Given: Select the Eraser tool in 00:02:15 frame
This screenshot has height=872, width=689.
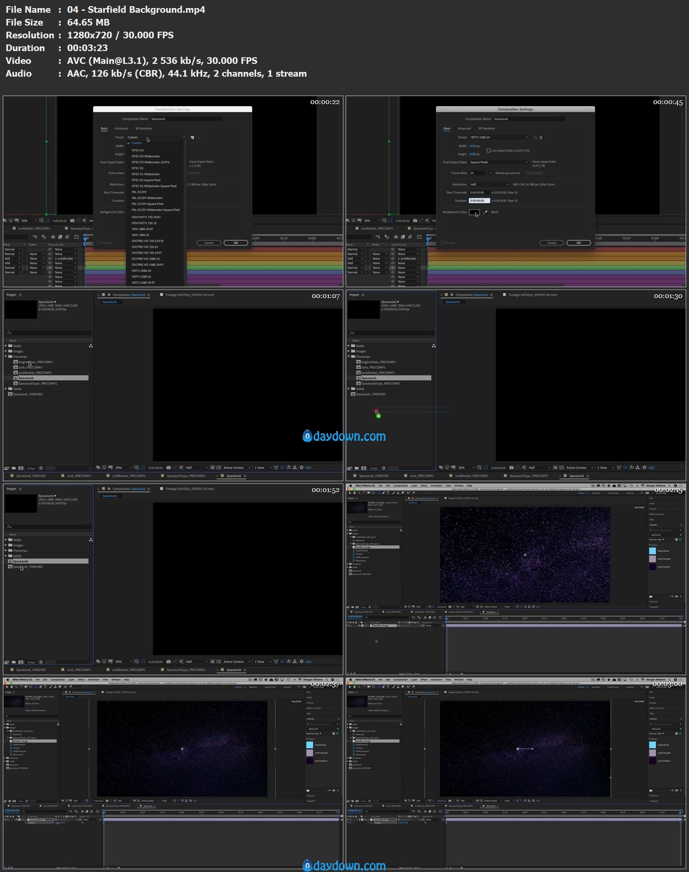Looking at the screenshot, I should (x=402, y=493).
